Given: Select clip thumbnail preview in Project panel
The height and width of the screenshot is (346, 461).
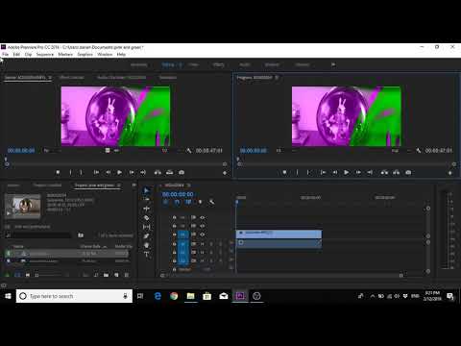Looking at the screenshot, I should [x=23, y=207].
